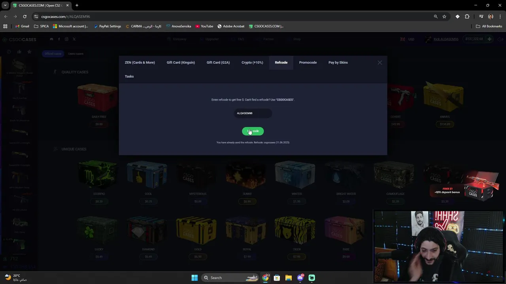Open the PayPal: Settings bookmark

[x=108, y=26]
